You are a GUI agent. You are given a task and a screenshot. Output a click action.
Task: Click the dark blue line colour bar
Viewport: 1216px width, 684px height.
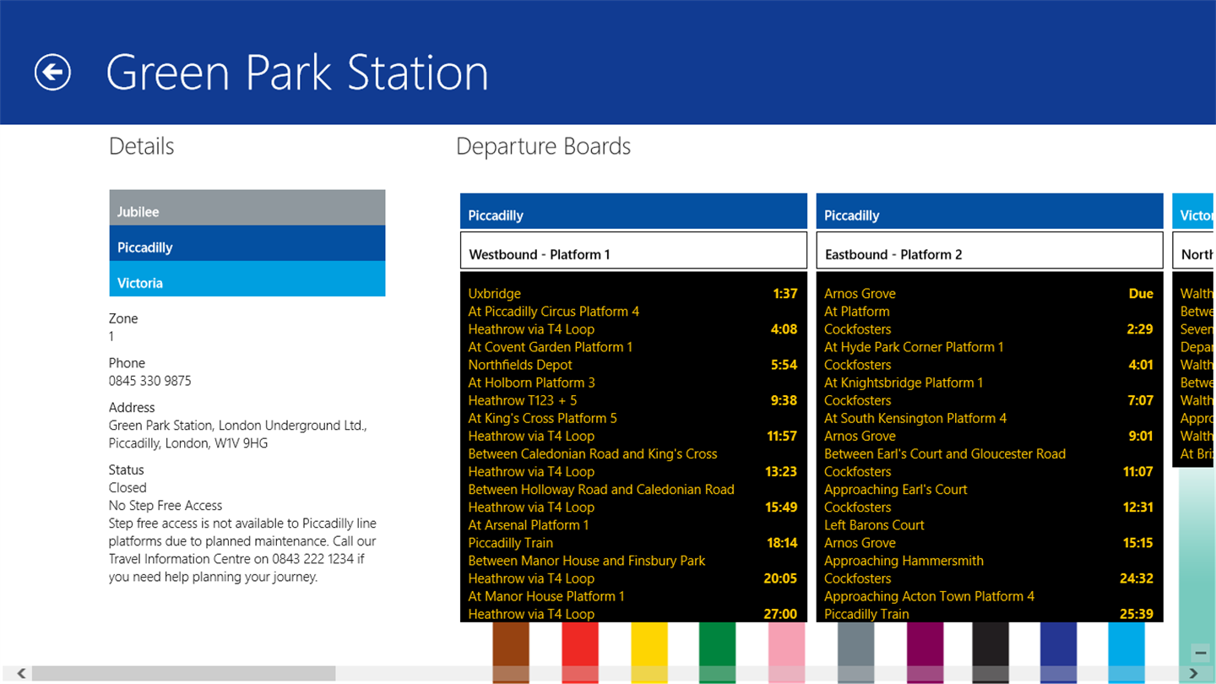click(1059, 652)
